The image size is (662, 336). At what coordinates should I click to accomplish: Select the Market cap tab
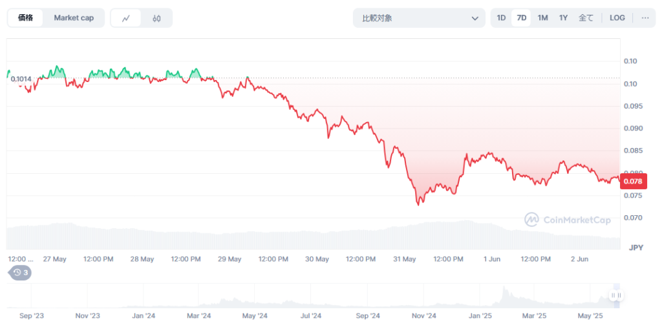(x=74, y=18)
